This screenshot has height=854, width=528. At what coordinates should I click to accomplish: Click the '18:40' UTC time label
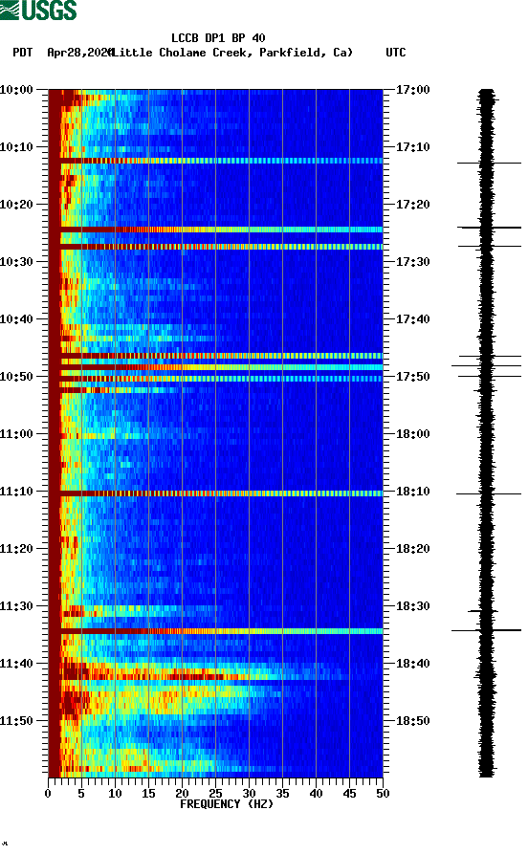coord(412,664)
